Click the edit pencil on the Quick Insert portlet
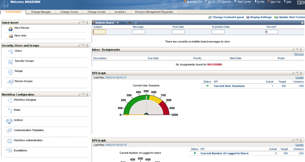 (x=79, y=23)
